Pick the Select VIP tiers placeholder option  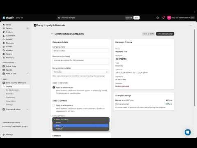[x=81, y=119]
